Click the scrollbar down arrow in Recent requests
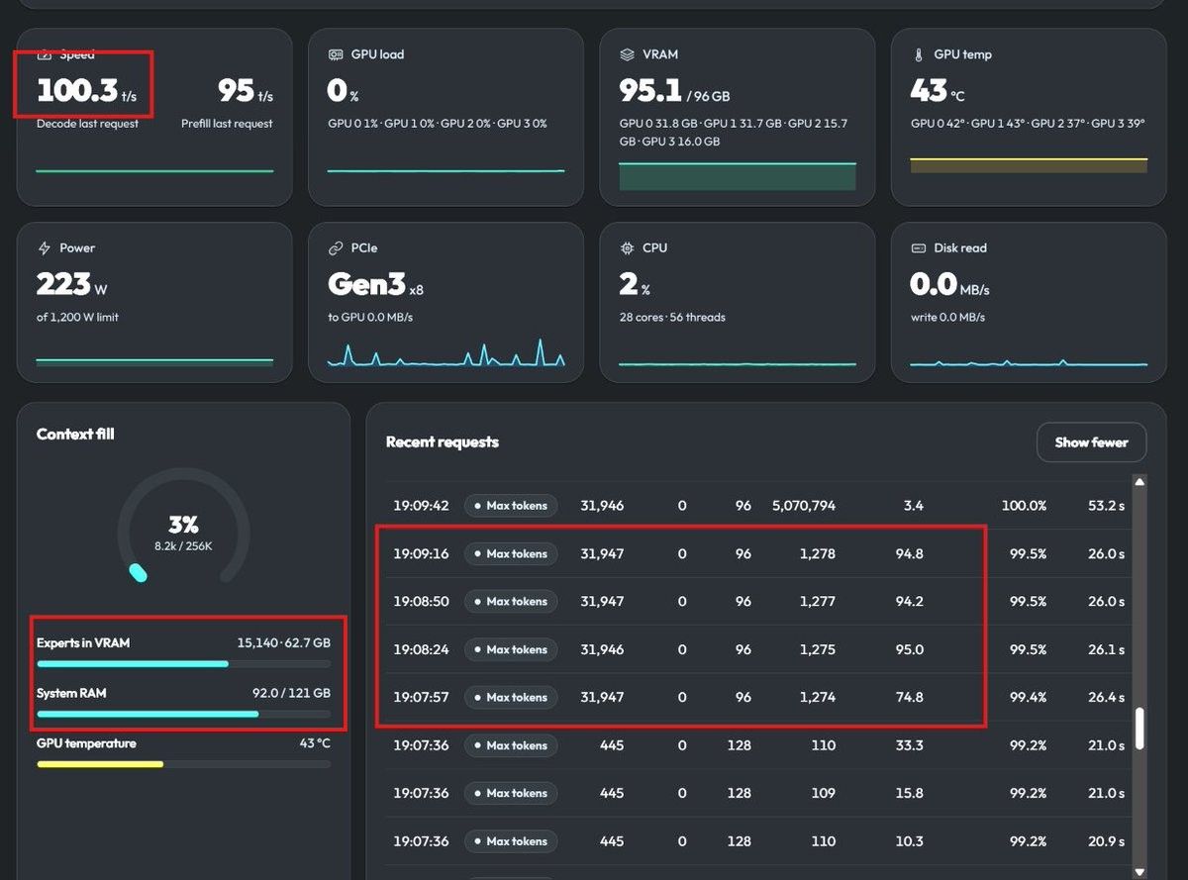Viewport: 1188px width, 880px height. (1139, 871)
